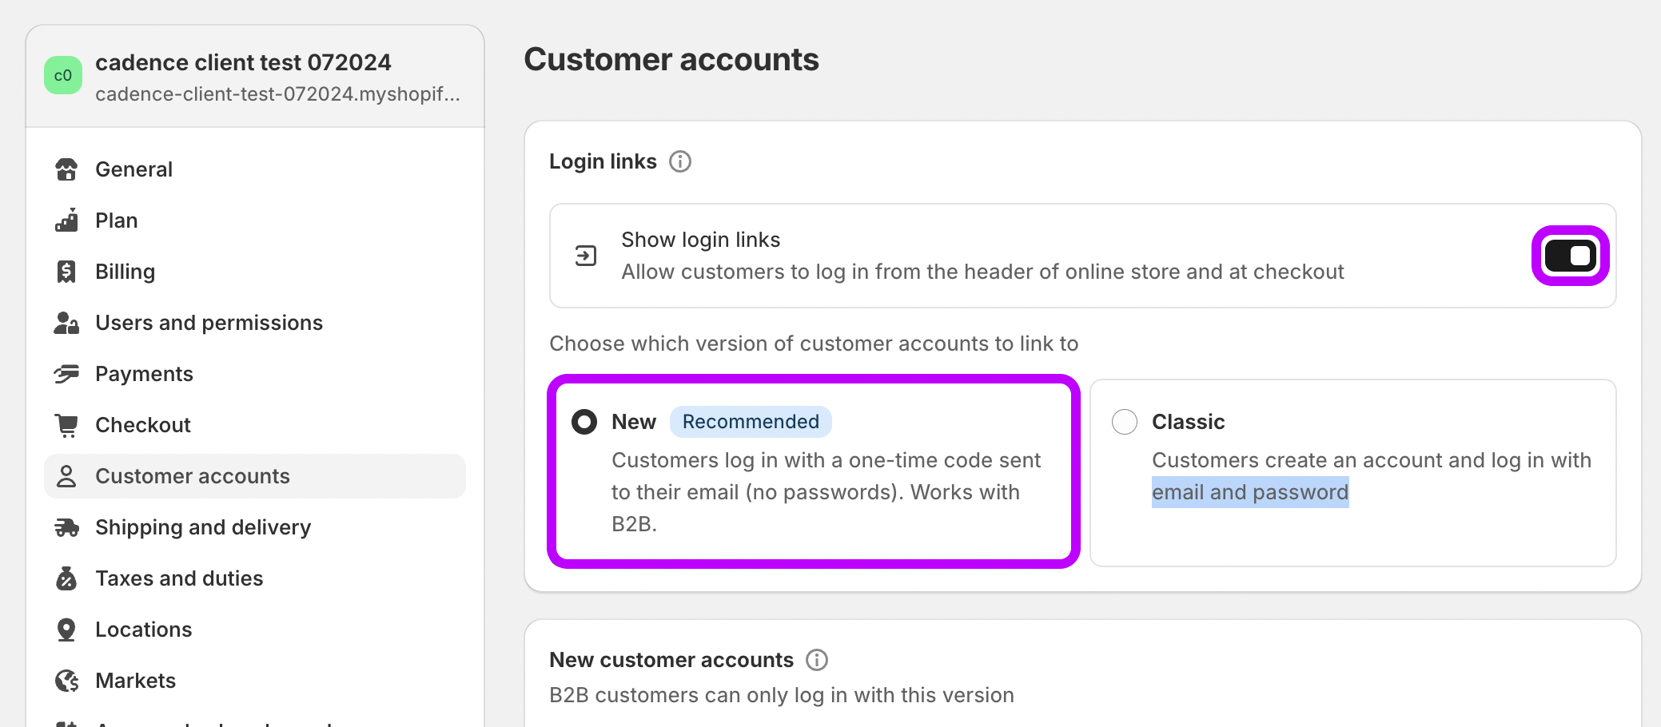Click the green c0 store avatar
Screen dimensions: 1661x727
[x=63, y=75]
